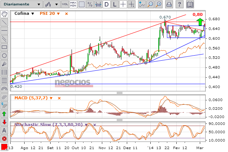Image resolution: width=228 pixels, height=152 pixels.
Task: Select the text annotation A tool
Action: coord(4,130)
